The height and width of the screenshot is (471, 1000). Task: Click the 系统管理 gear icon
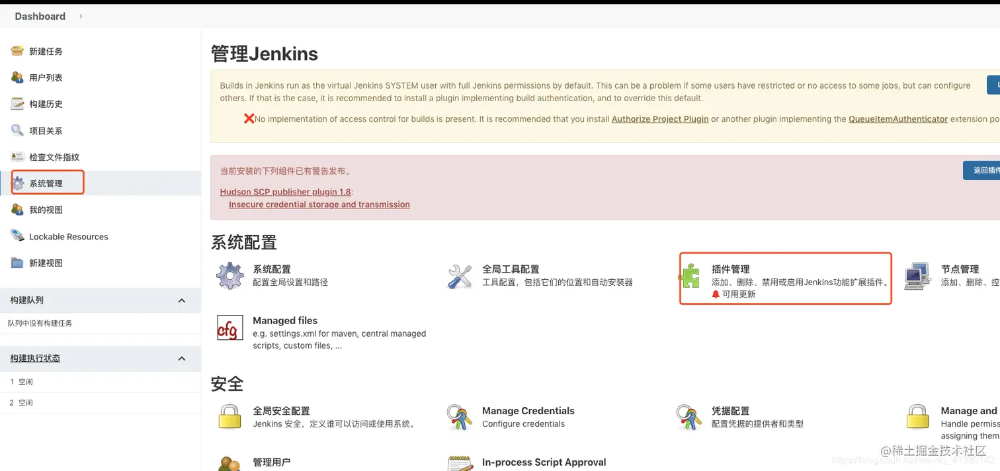[x=18, y=183]
